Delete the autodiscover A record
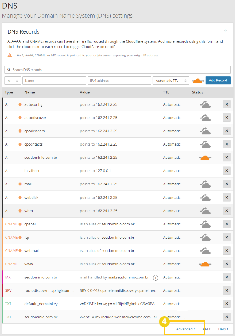The height and width of the screenshot is (336, 235). click(227, 118)
